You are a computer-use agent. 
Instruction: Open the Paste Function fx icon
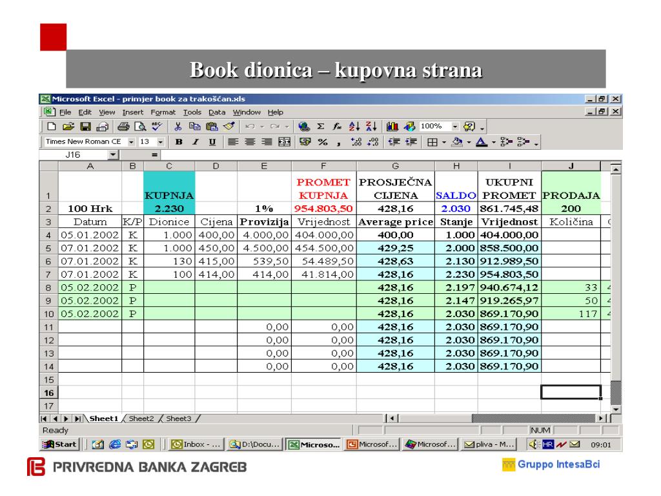(x=337, y=126)
